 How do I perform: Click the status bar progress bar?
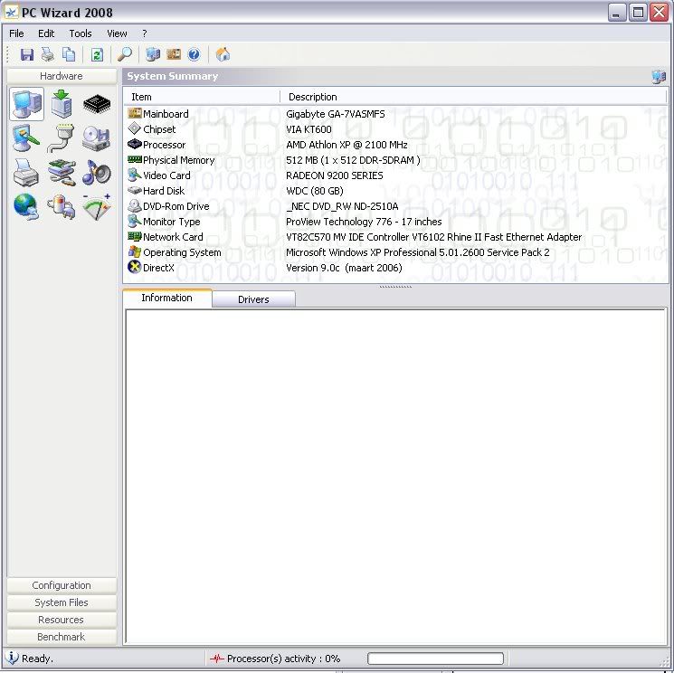(435, 659)
